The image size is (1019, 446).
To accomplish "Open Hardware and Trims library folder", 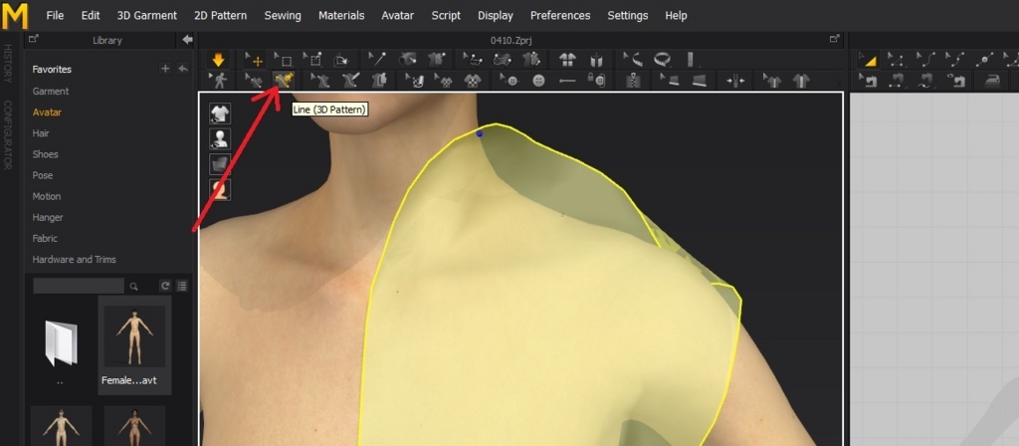I will click(x=74, y=259).
